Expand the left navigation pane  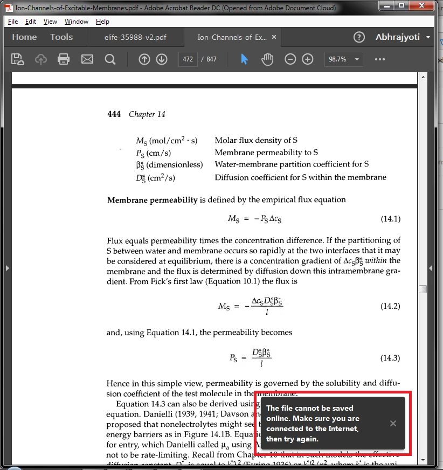8,268
